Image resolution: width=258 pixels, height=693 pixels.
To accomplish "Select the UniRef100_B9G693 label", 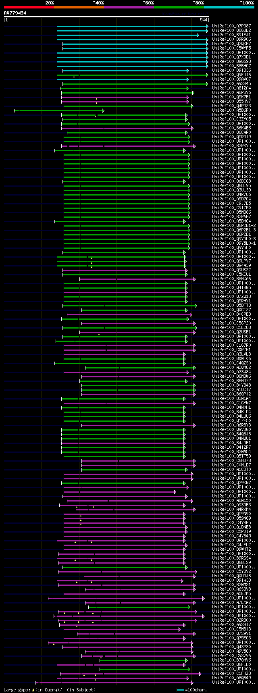I will [x=231, y=61].
